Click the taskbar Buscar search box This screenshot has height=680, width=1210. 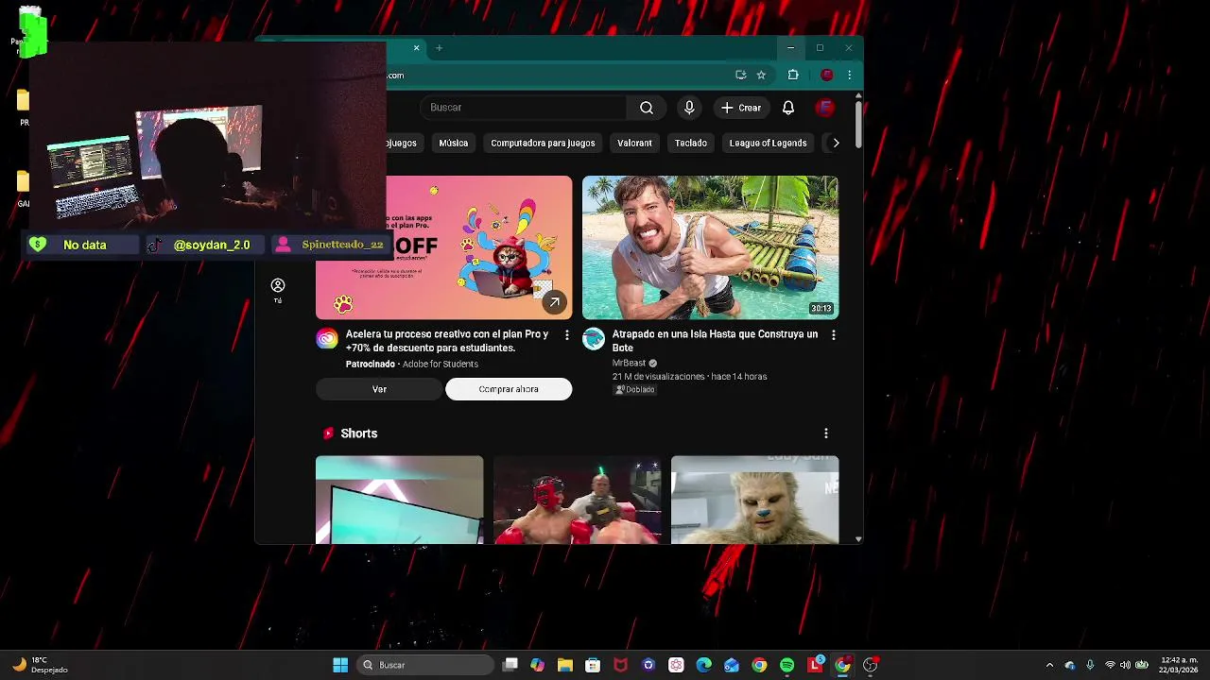point(425,665)
